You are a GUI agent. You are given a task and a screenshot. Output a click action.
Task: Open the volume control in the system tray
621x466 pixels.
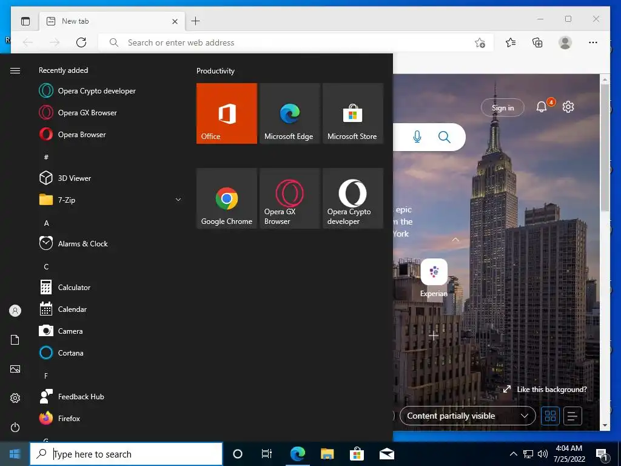(x=543, y=454)
